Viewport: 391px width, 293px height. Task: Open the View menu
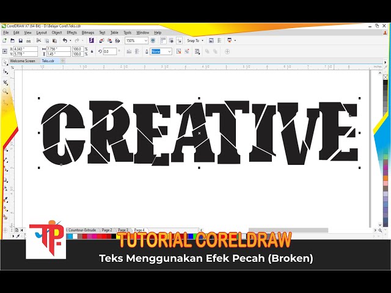(27, 32)
